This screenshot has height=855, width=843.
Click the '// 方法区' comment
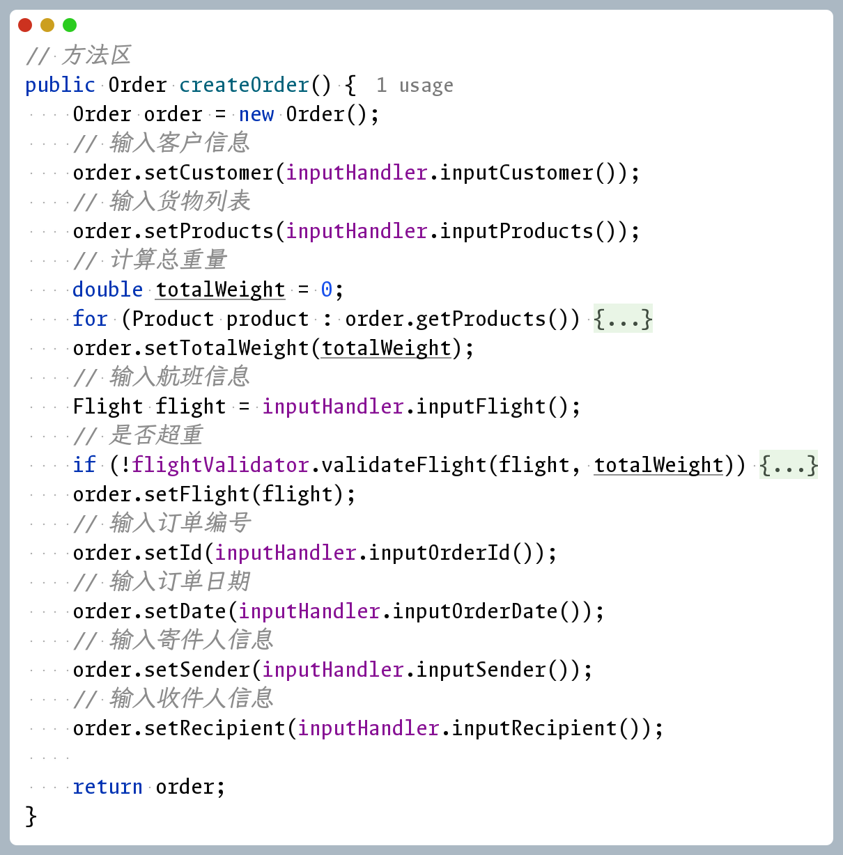[78, 55]
